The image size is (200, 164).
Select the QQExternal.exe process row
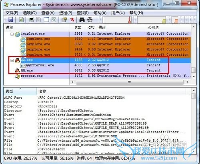click(x=97, y=65)
